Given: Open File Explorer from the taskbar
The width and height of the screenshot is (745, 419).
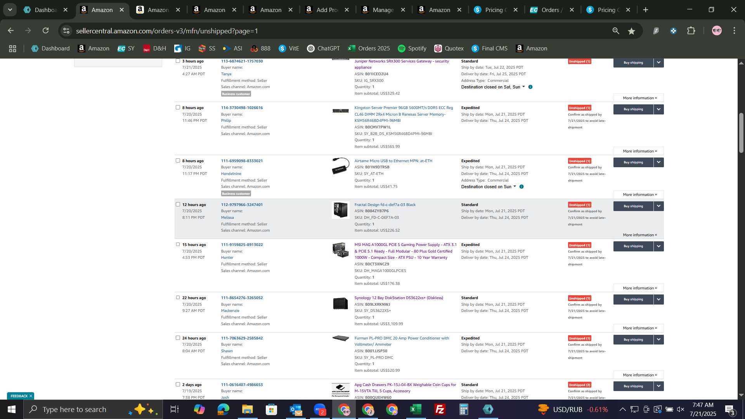Looking at the screenshot, I should [247, 409].
